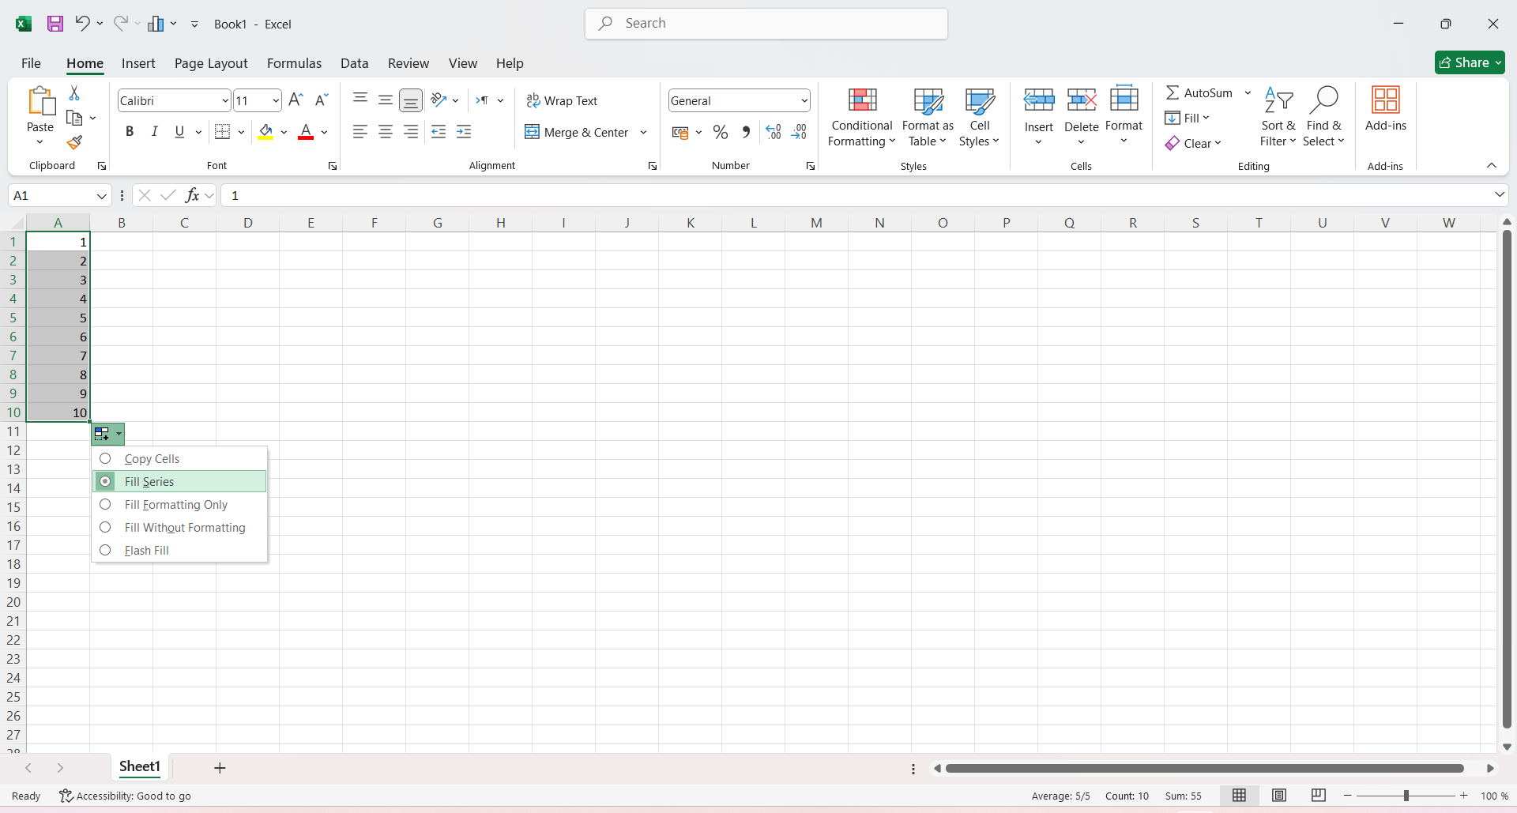Open the Data tab
Image resolution: width=1517 pixels, height=813 pixels.
[354, 63]
